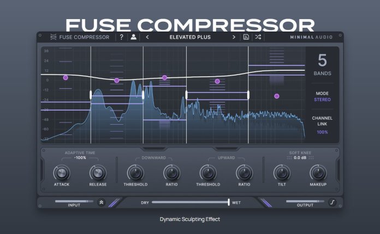380x234 pixels.
Task: Go to the previous preset with left chevron
Action: (147, 37)
